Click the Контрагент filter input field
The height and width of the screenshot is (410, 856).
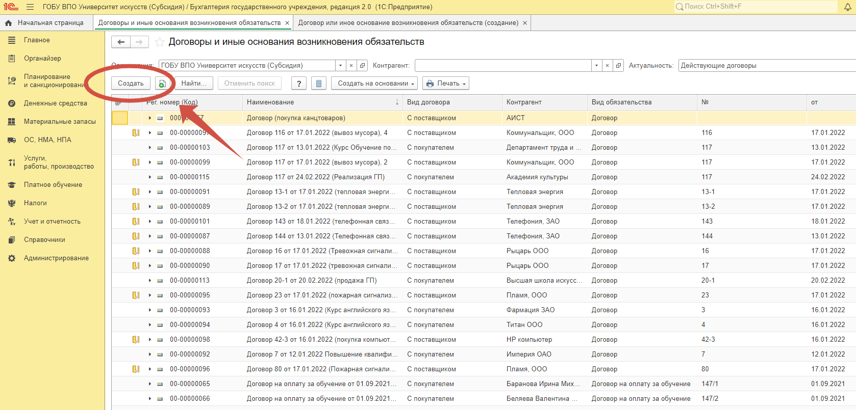tap(503, 66)
